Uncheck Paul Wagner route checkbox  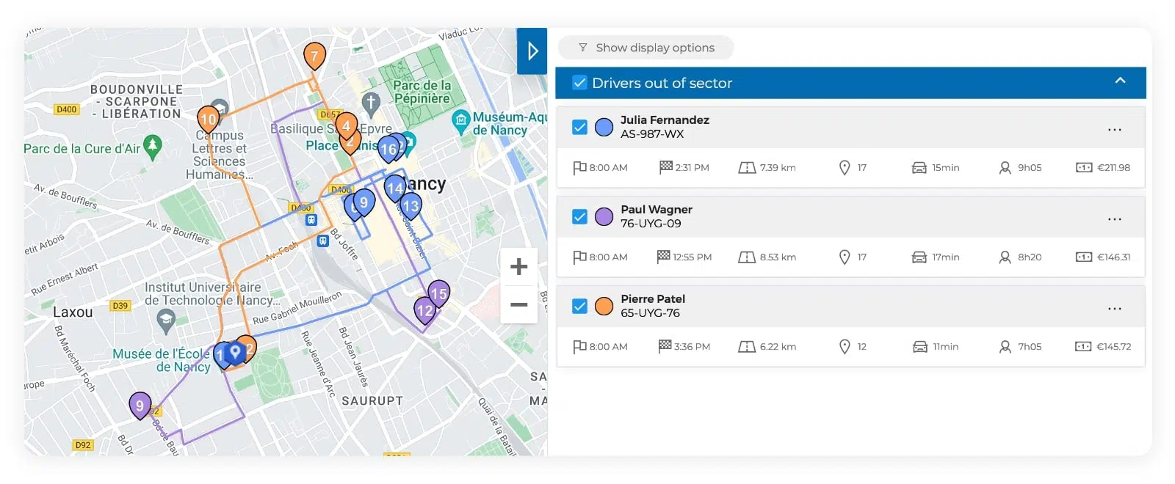tap(579, 216)
